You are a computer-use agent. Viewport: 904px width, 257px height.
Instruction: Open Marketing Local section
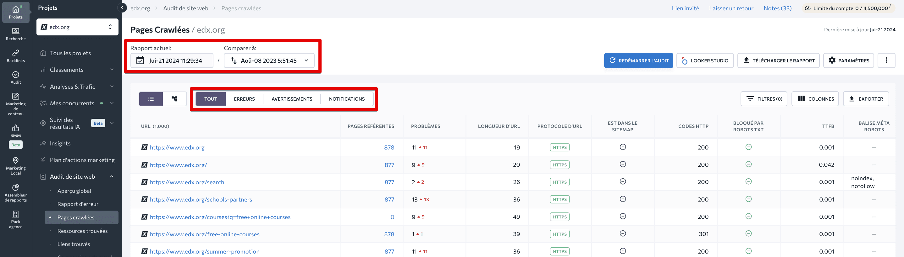point(16,165)
